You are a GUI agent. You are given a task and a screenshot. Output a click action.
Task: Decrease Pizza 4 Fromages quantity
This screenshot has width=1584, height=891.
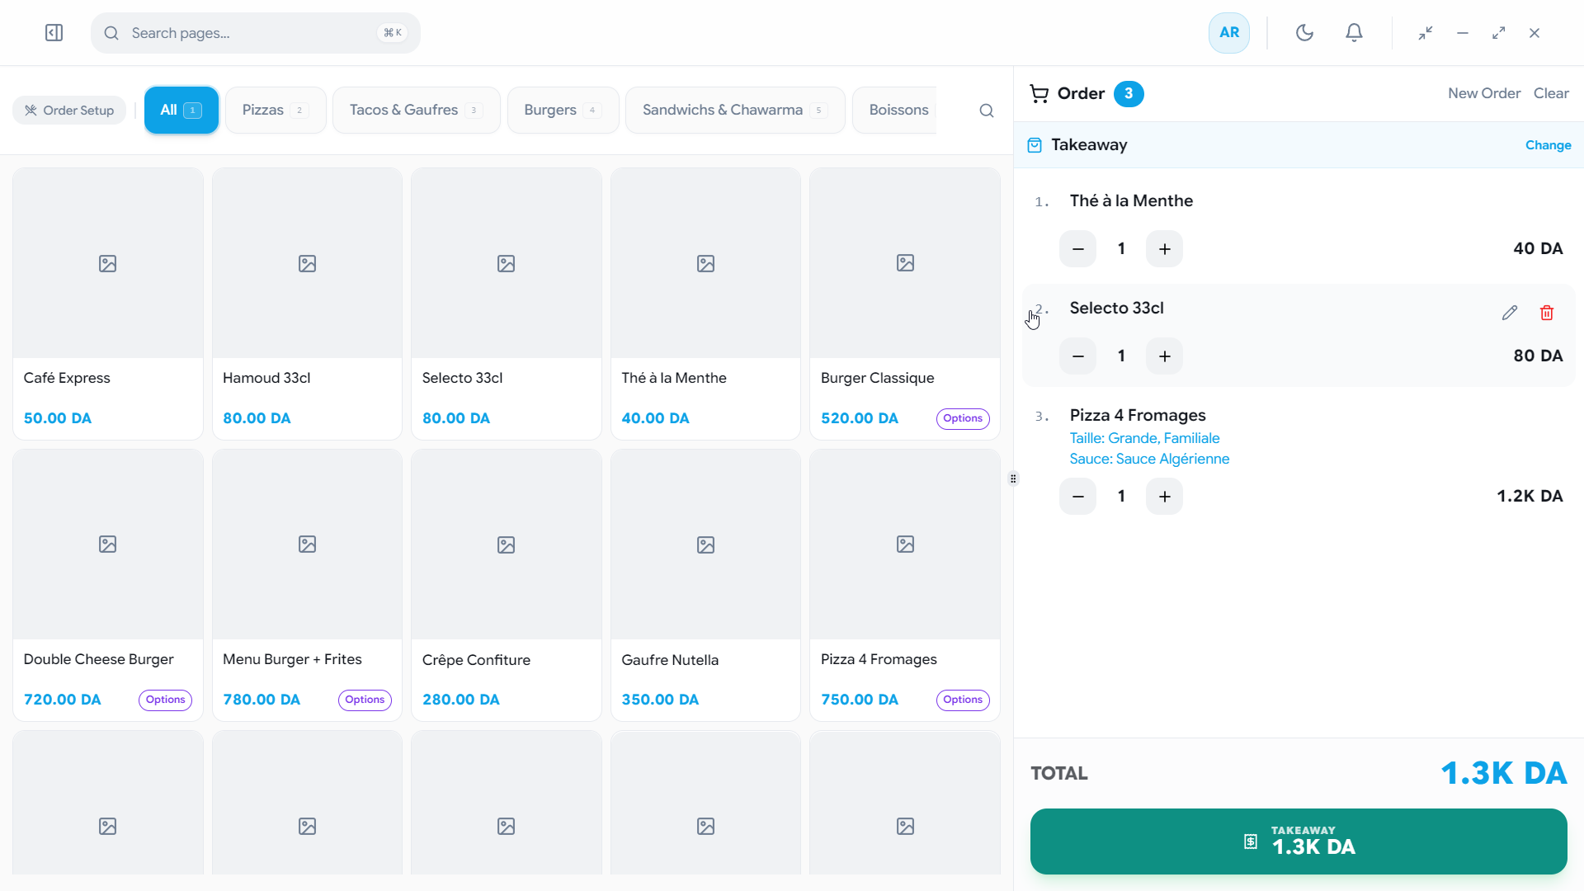[1077, 497]
